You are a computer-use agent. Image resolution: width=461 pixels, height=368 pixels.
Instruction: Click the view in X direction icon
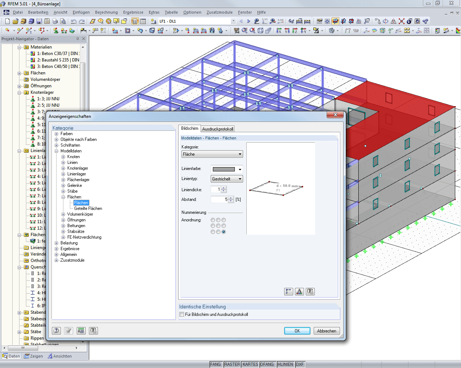pos(279,31)
